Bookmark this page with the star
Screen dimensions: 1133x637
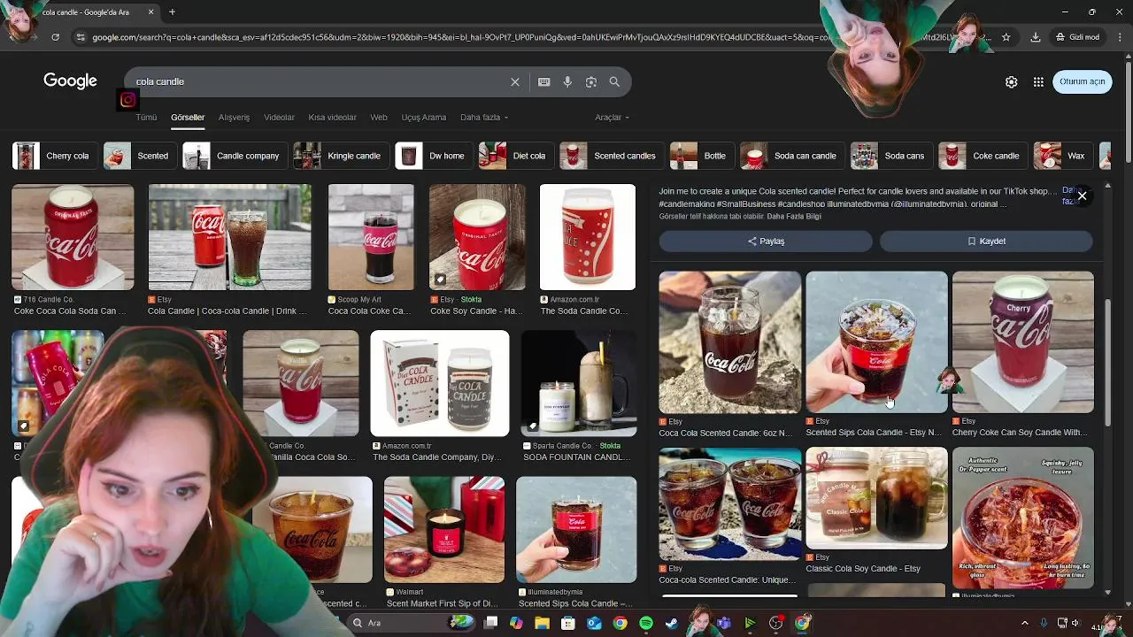[1006, 37]
